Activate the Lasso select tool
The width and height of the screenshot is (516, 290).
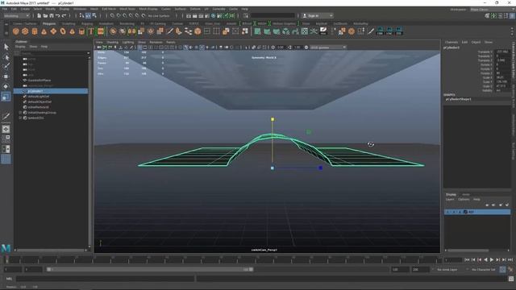(x=6, y=57)
